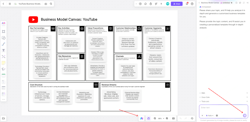Click the cloud sync status icon

coord(15,4)
